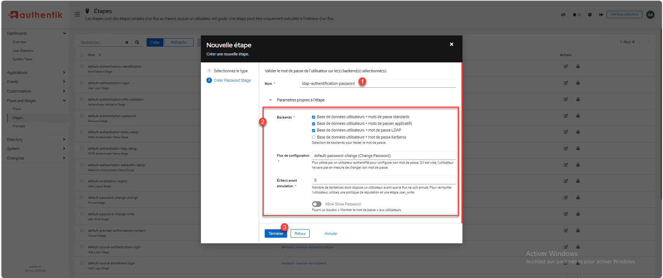Viewport: 663px width, 278px height.
Task: Toggle the Allow Show Password switch
Action: click(x=317, y=204)
